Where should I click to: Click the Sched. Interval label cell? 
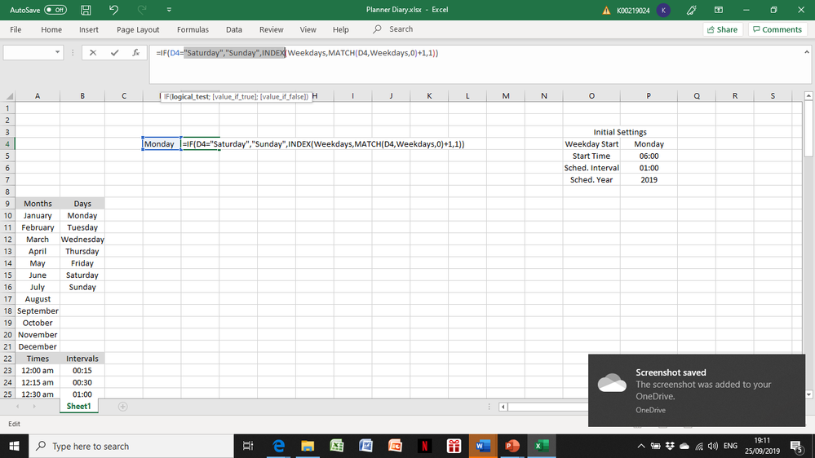tap(591, 168)
